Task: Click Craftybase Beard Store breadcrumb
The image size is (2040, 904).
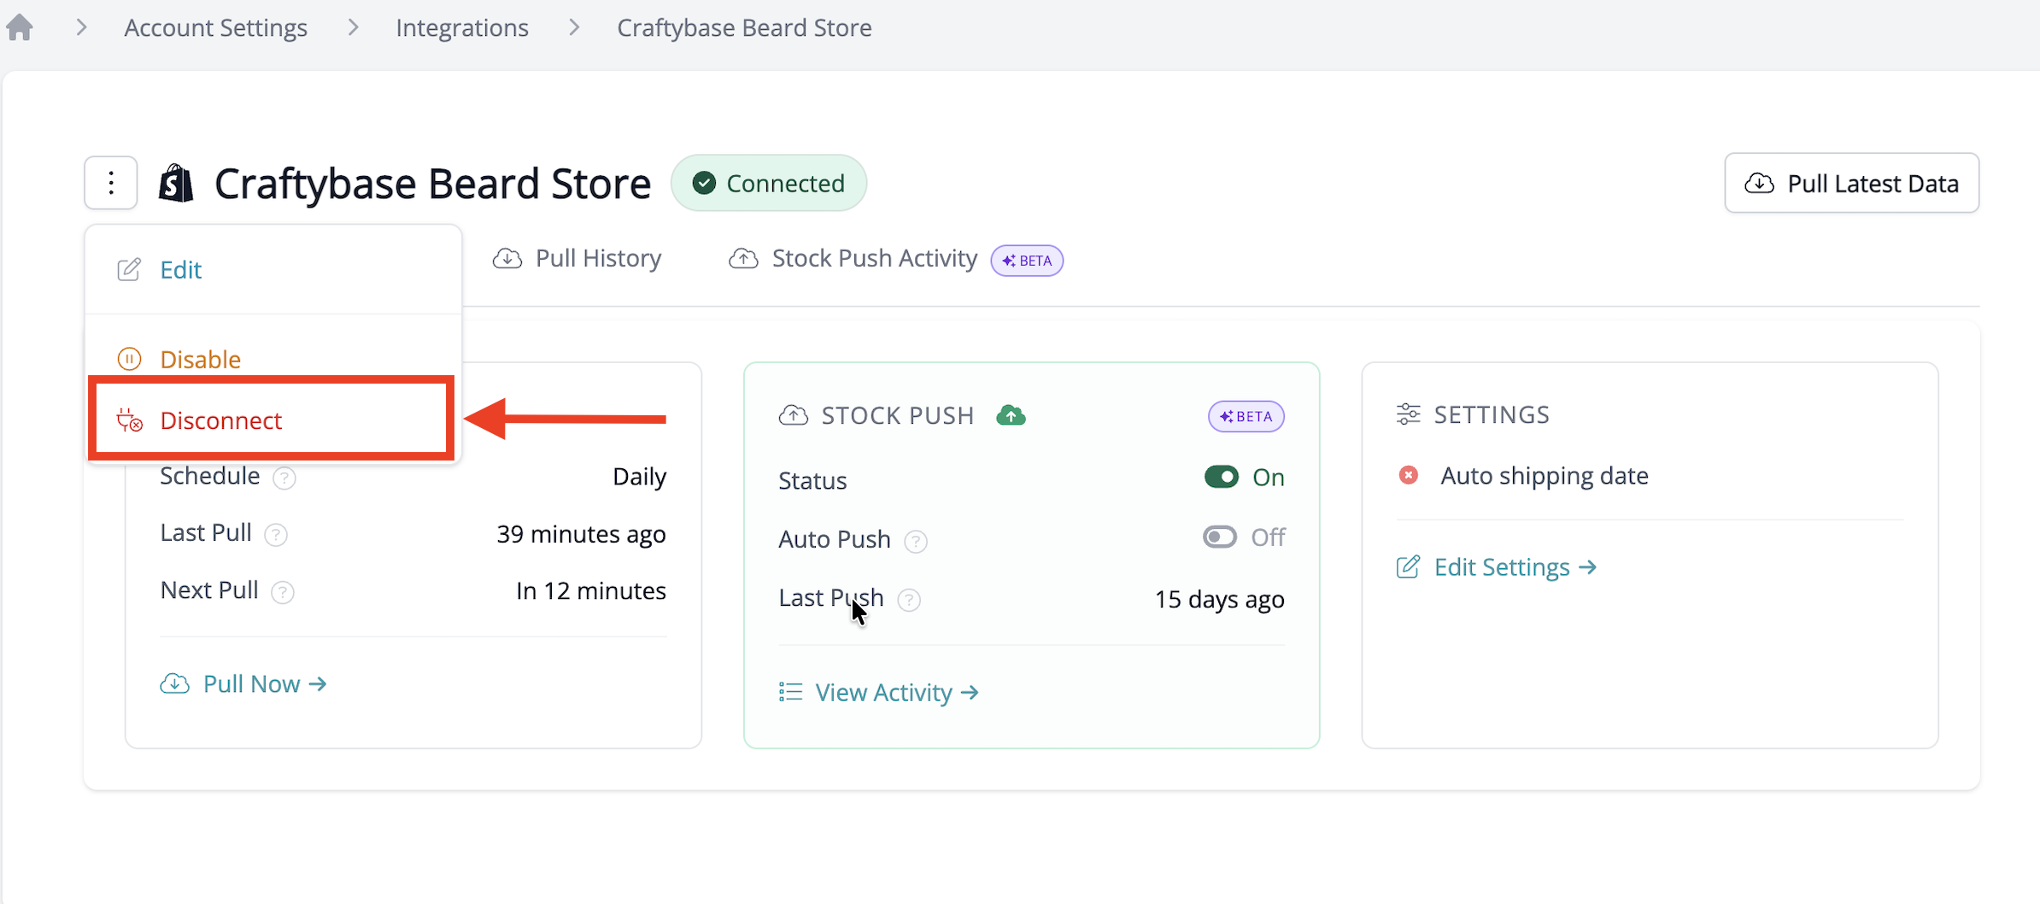Action: [x=744, y=27]
